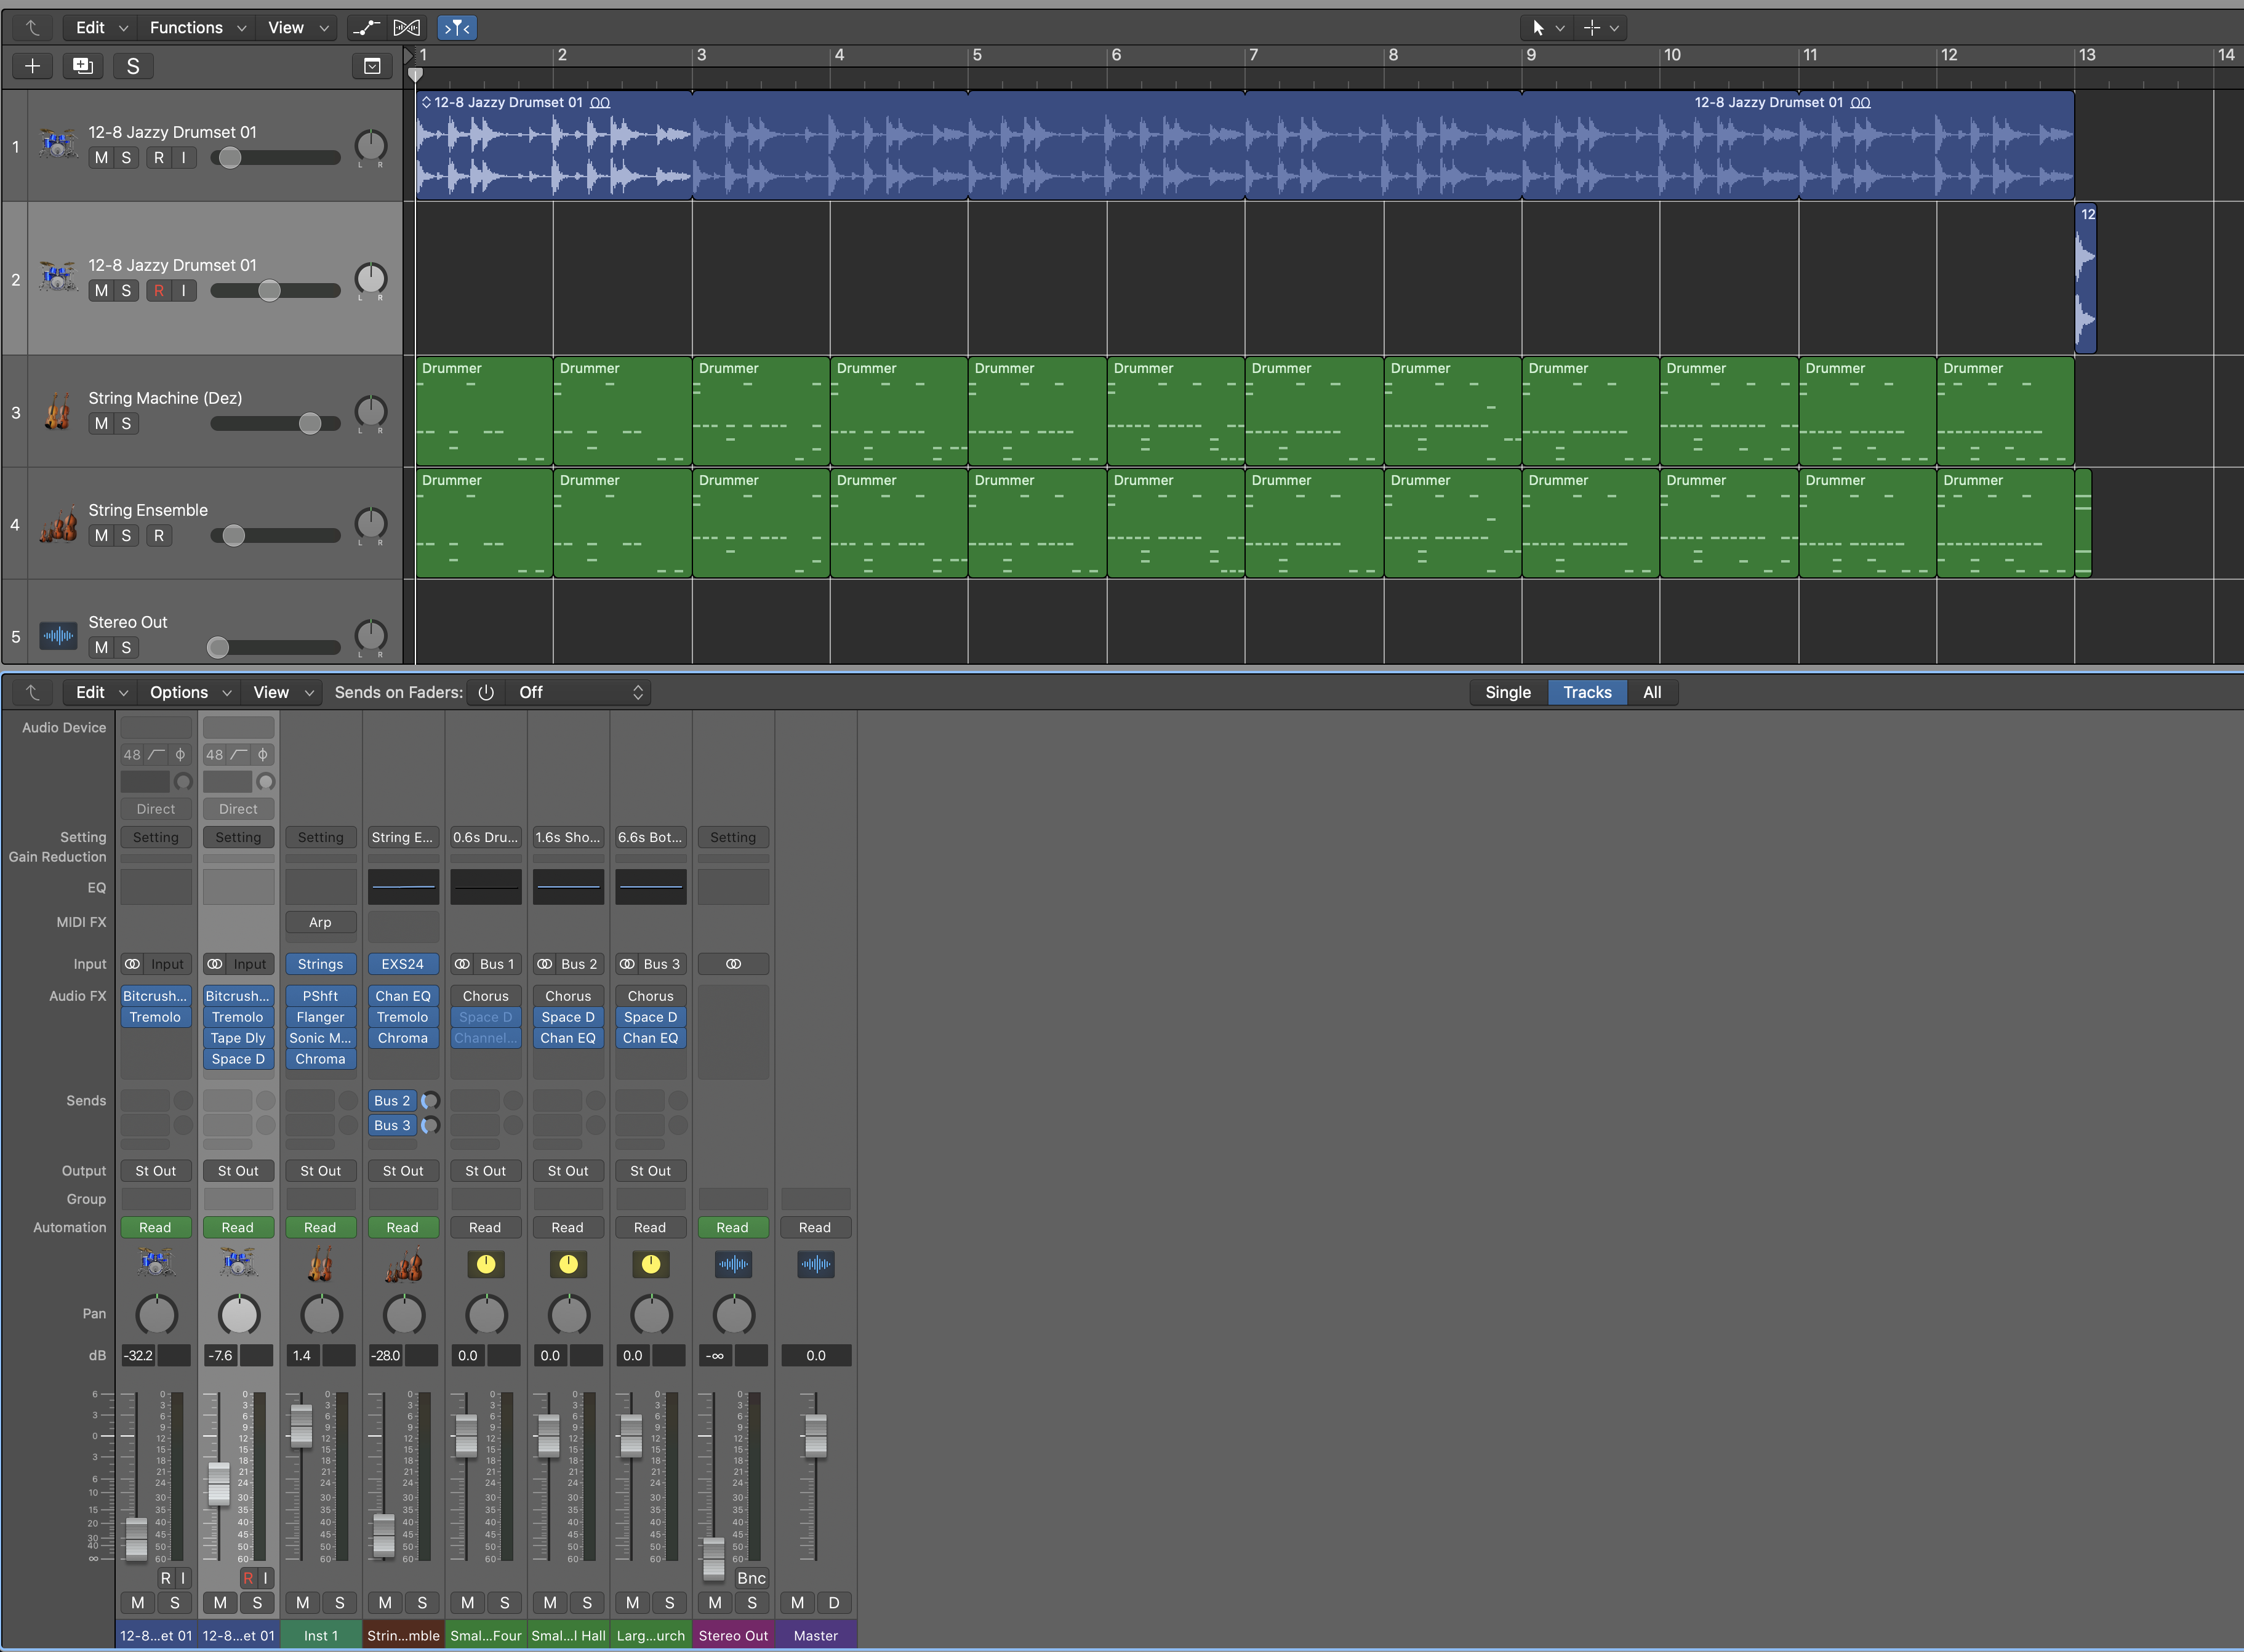Viewport: 2244px width, 1652px height.
Task: Click the global Solo S button in track header
Action: click(133, 66)
